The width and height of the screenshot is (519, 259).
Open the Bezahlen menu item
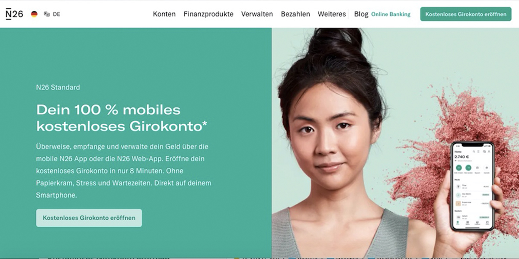[295, 14]
